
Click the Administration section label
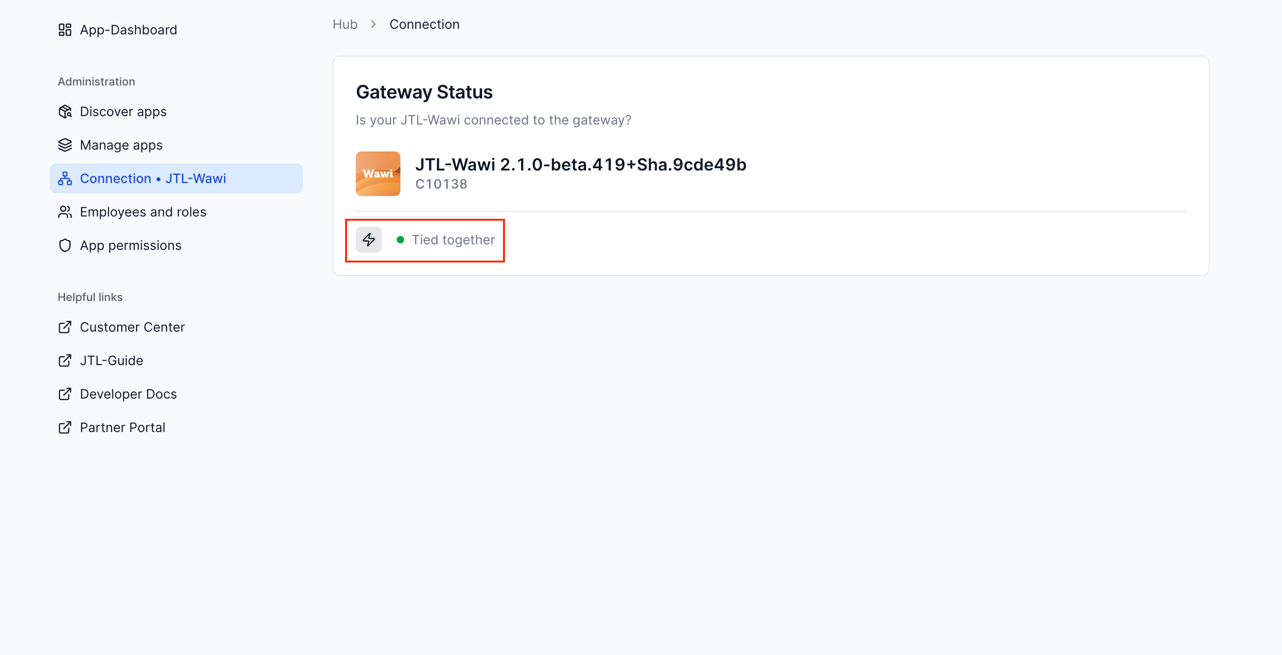96,82
